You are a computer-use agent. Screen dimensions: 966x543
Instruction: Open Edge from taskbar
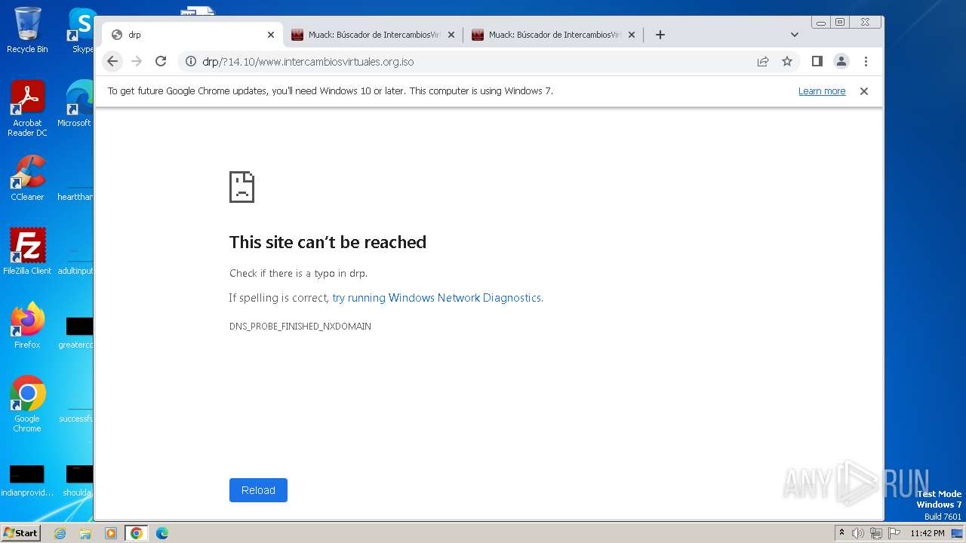[162, 533]
